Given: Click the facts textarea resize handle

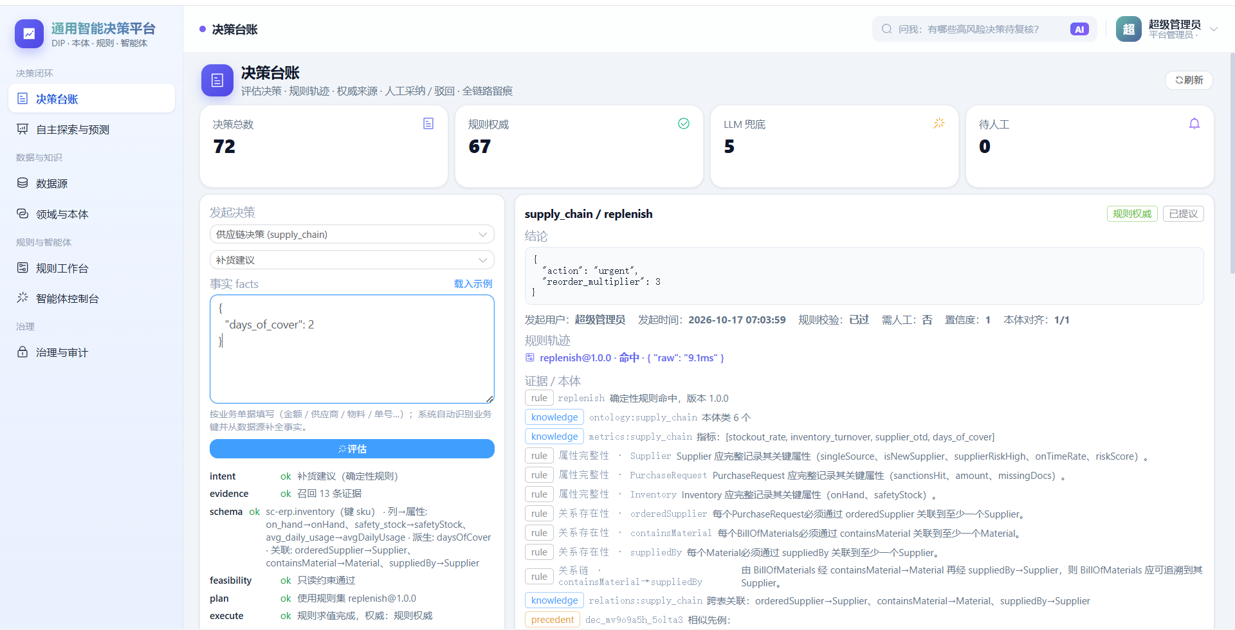Looking at the screenshot, I should point(489,399).
